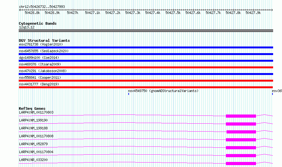Click the left arrowhead of the ruler
Image resolution: width=282 pixels, height=167 pixels.
pyautogui.click(x=20, y=10)
